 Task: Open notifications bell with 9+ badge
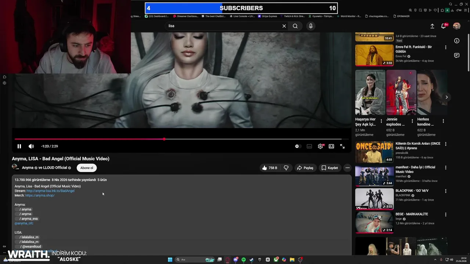coord(444,26)
